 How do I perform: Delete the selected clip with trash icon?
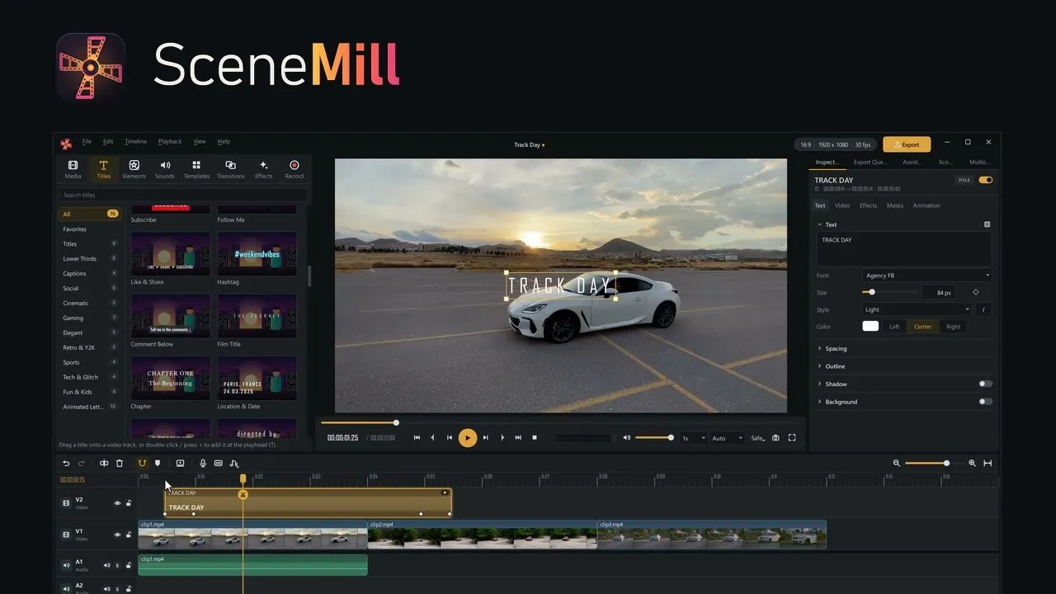(120, 464)
